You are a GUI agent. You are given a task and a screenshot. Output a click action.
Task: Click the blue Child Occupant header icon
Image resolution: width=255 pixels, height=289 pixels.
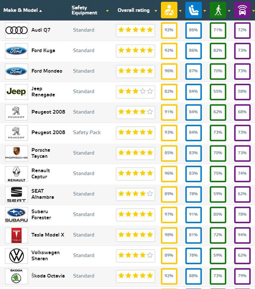click(193, 10)
